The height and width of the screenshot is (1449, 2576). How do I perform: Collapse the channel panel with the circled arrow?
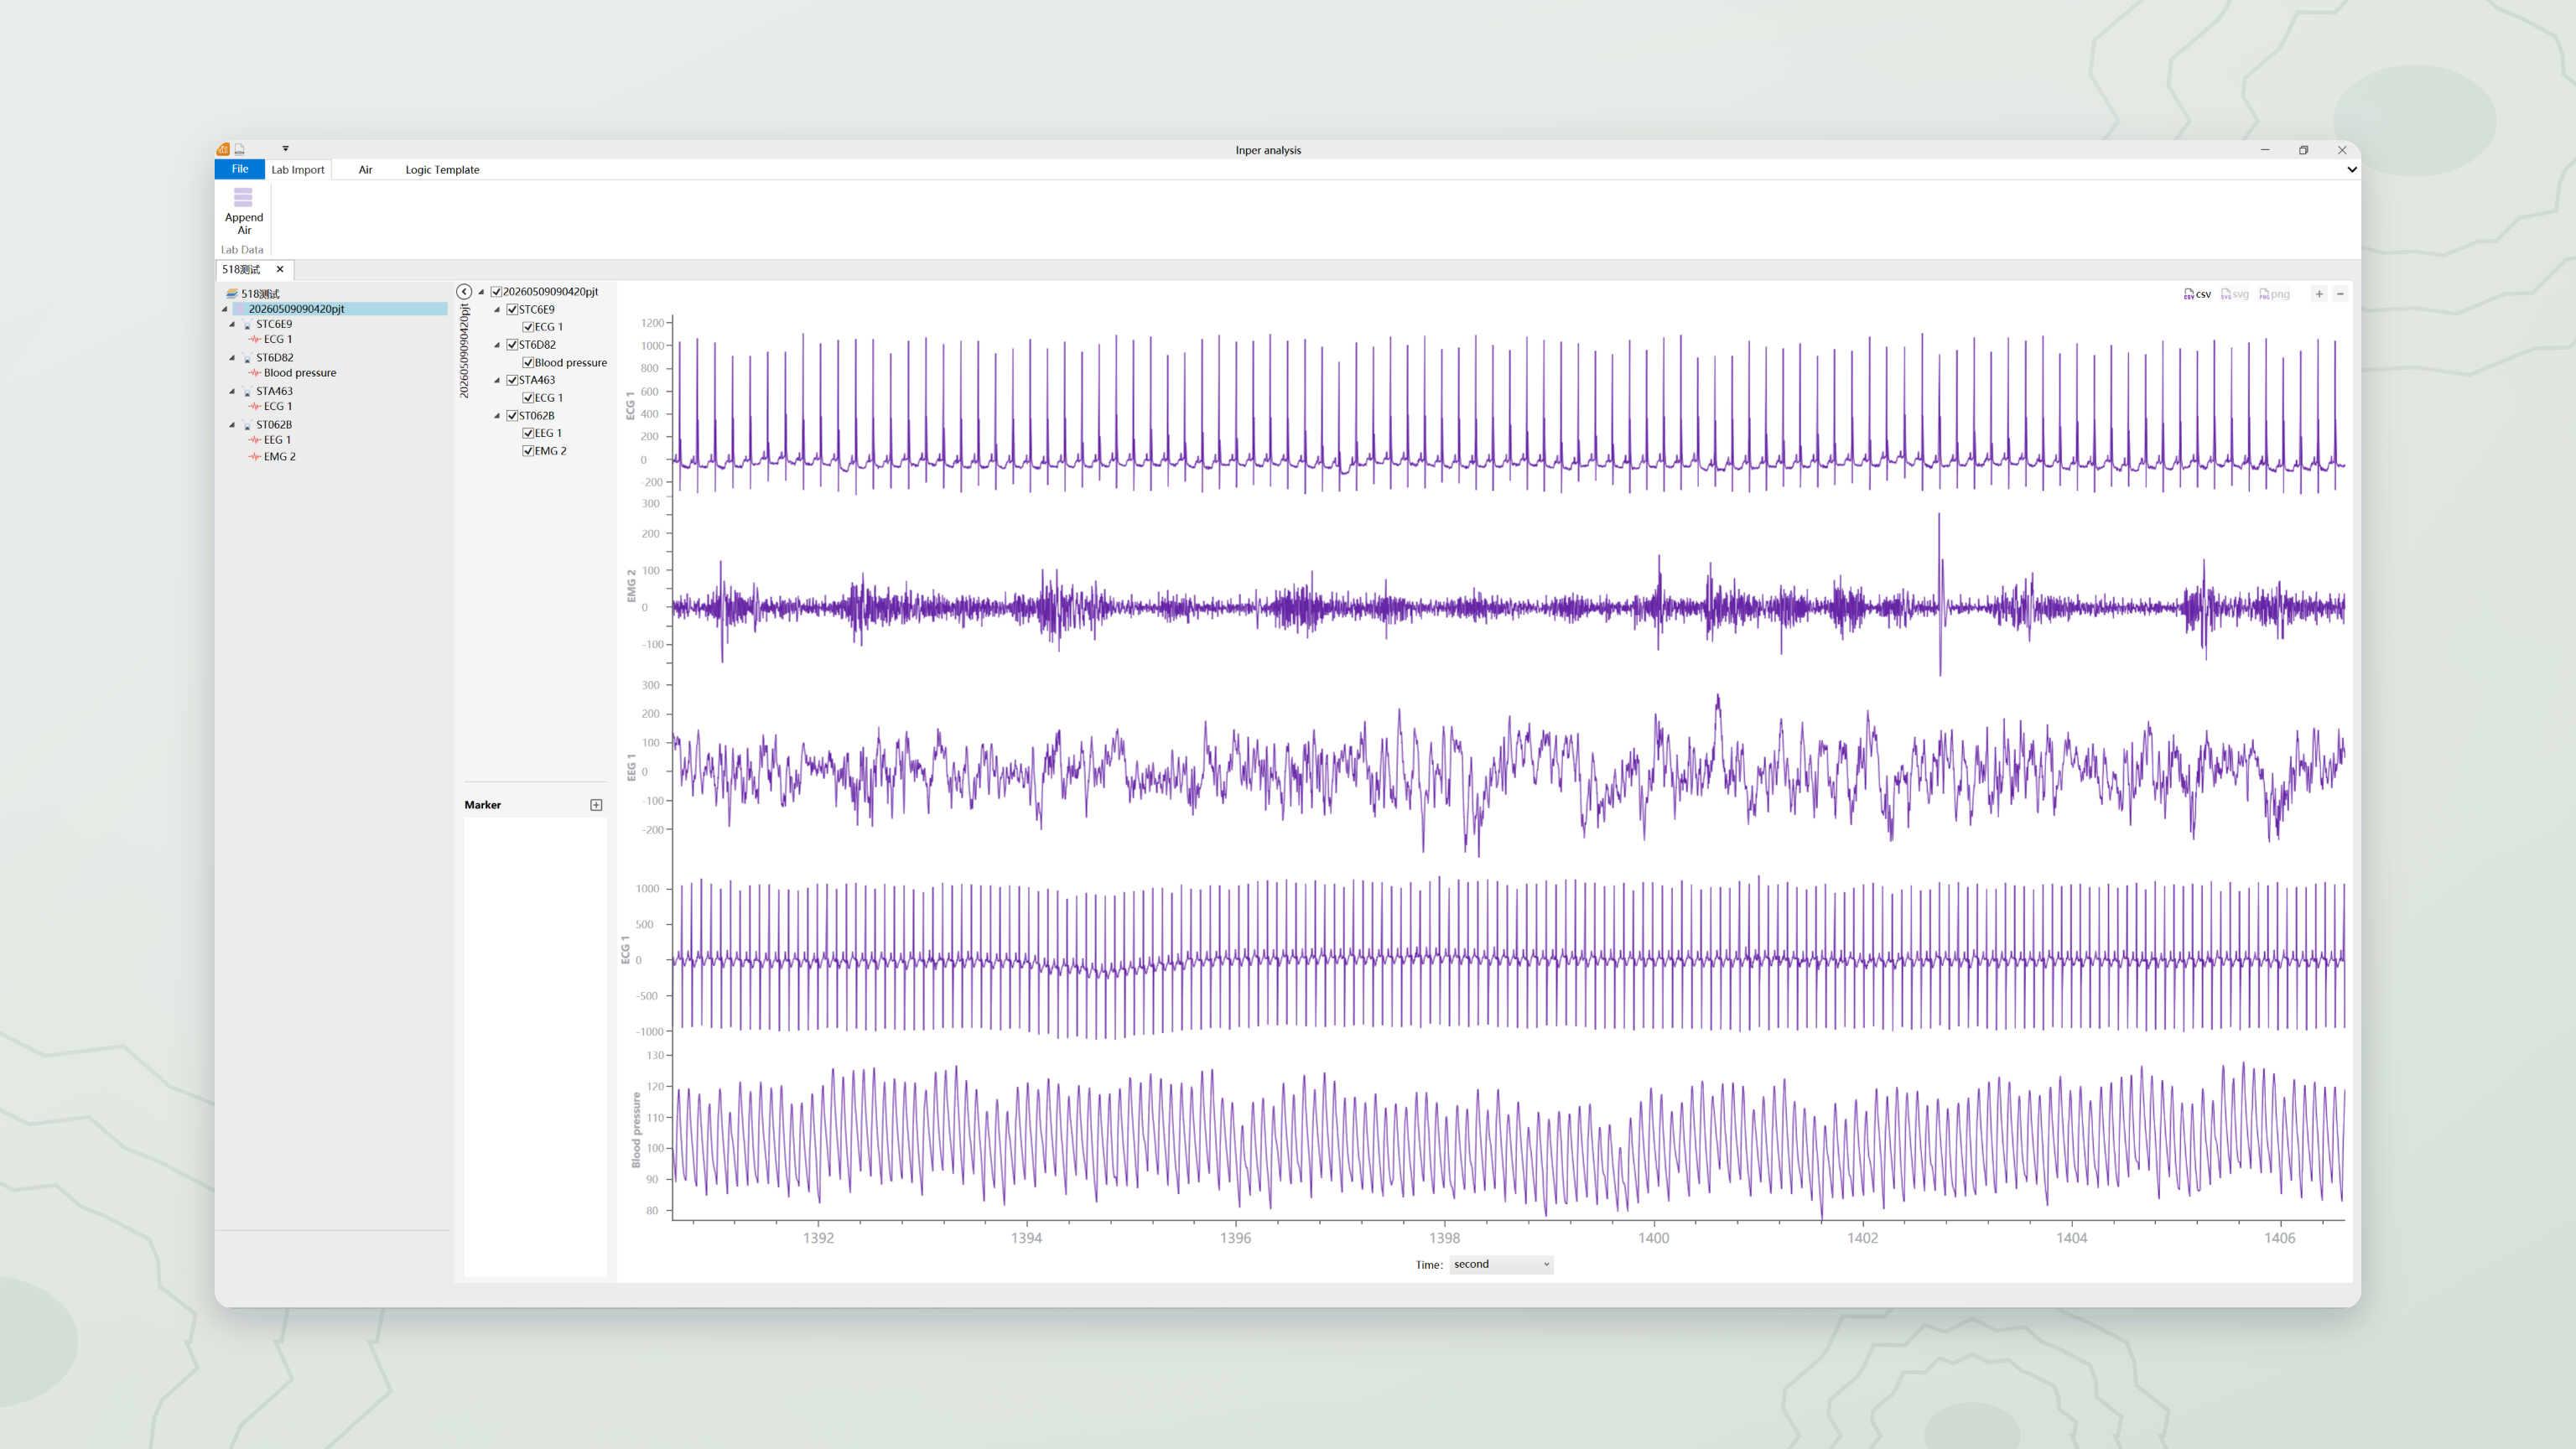click(x=464, y=291)
